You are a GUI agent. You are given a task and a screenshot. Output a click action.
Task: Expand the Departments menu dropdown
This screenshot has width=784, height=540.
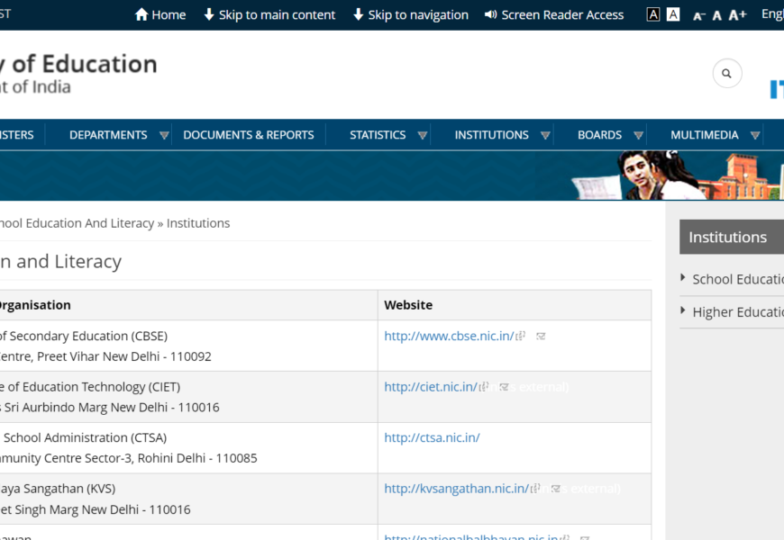(x=164, y=135)
